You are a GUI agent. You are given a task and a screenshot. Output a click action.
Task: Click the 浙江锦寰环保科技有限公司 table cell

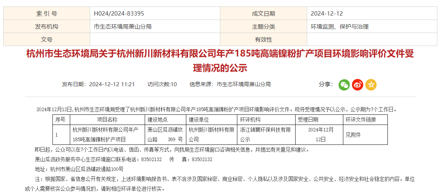click(266, 134)
